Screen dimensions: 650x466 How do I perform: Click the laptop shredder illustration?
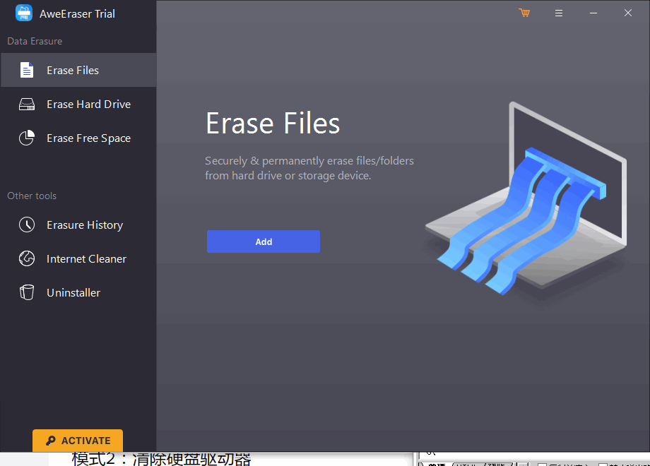coord(526,199)
